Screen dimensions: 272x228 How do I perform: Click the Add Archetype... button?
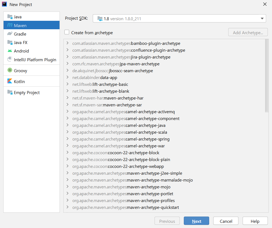[x=248, y=32]
